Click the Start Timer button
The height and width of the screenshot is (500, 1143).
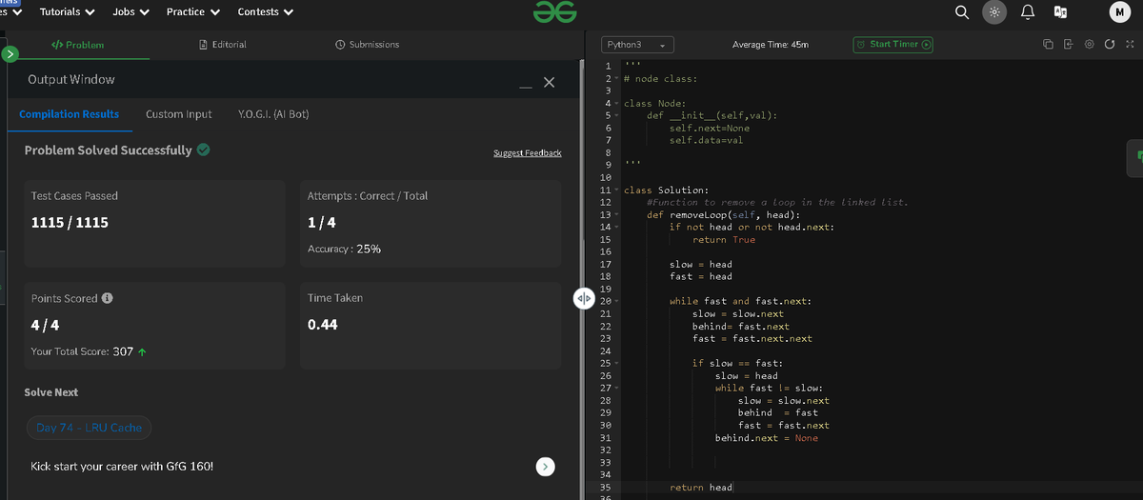click(x=893, y=45)
